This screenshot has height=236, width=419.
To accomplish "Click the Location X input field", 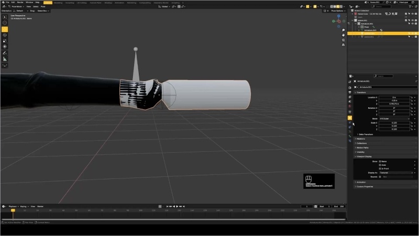I will [x=394, y=97].
